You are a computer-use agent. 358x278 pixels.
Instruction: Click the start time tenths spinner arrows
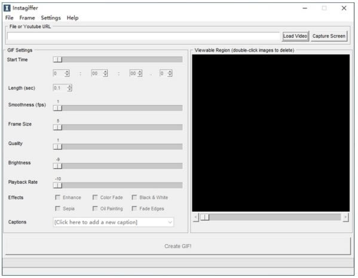point(170,73)
